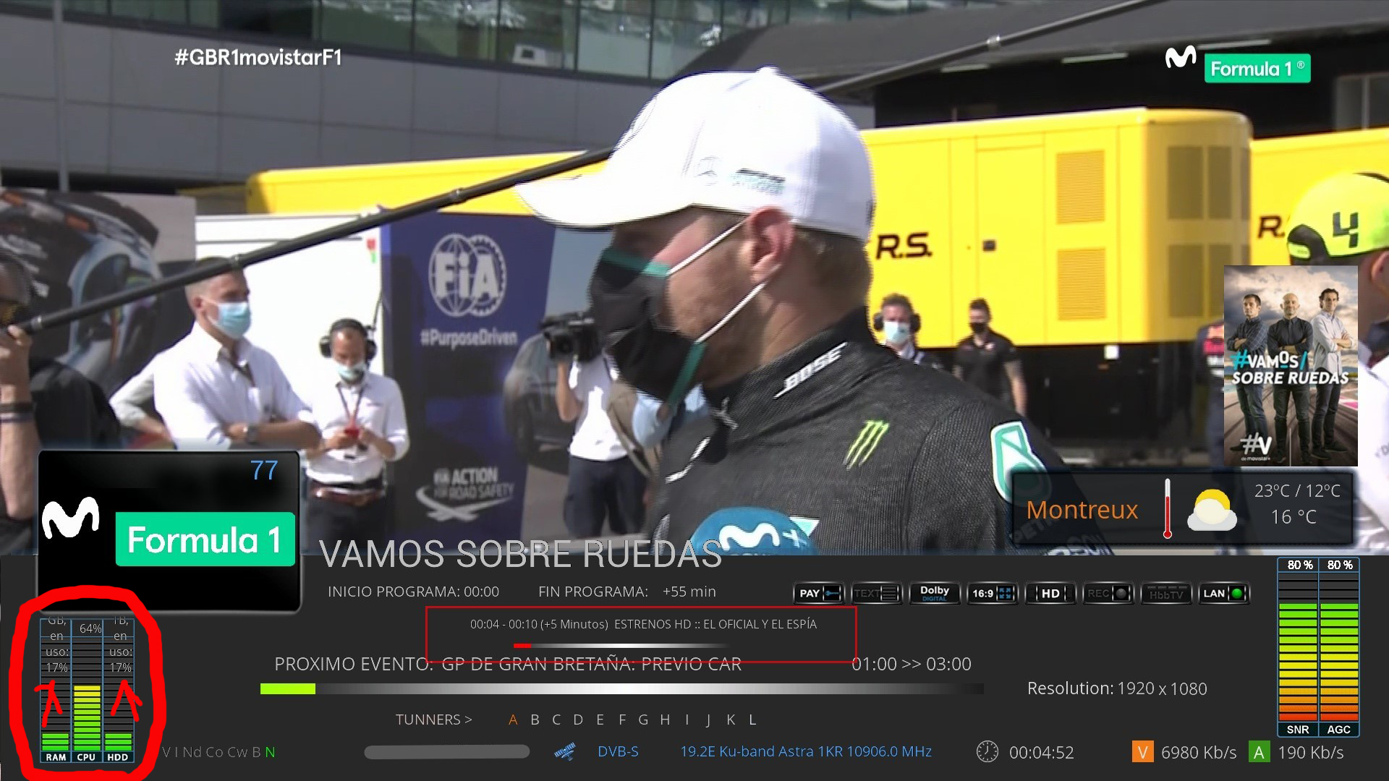Click the 'TUNNERS >' label
Screen dimensions: 1389x781
(433, 720)
